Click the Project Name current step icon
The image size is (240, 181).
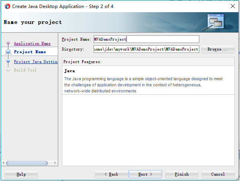coord(8,52)
